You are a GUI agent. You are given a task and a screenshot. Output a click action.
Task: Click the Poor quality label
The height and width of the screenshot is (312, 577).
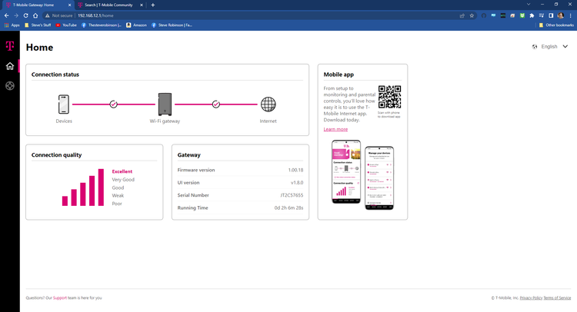pos(117,204)
